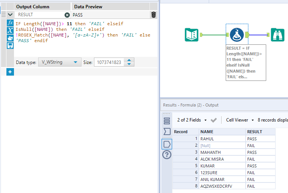The width and height of the screenshot is (288, 193).
Task: Open the Results help question mark icon
Action: [167, 155]
